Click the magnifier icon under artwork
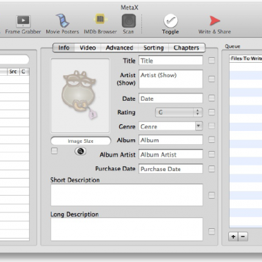This screenshot has height=262, width=262. coord(80,151)
